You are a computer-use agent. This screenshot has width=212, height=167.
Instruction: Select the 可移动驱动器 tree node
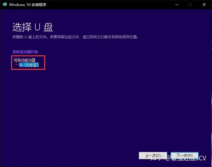pyautogui.click(x=24, y=60)
